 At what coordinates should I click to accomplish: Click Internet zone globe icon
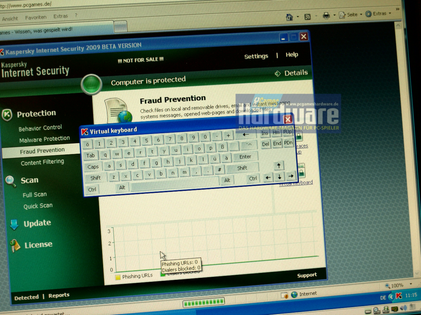coord(294,295)
